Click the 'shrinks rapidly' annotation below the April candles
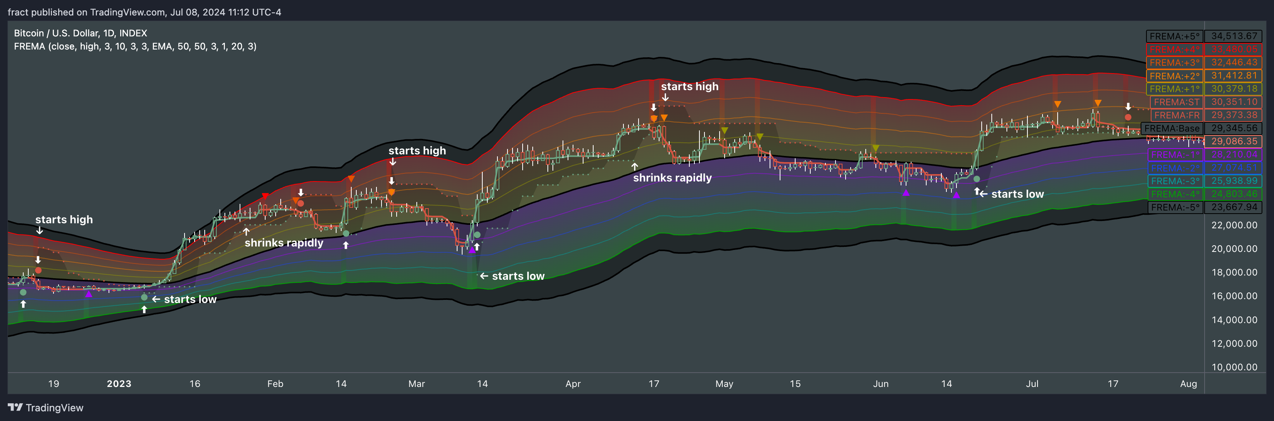Image resolution: width=1274 pixels, height=421 pixels. coord(672,178)
